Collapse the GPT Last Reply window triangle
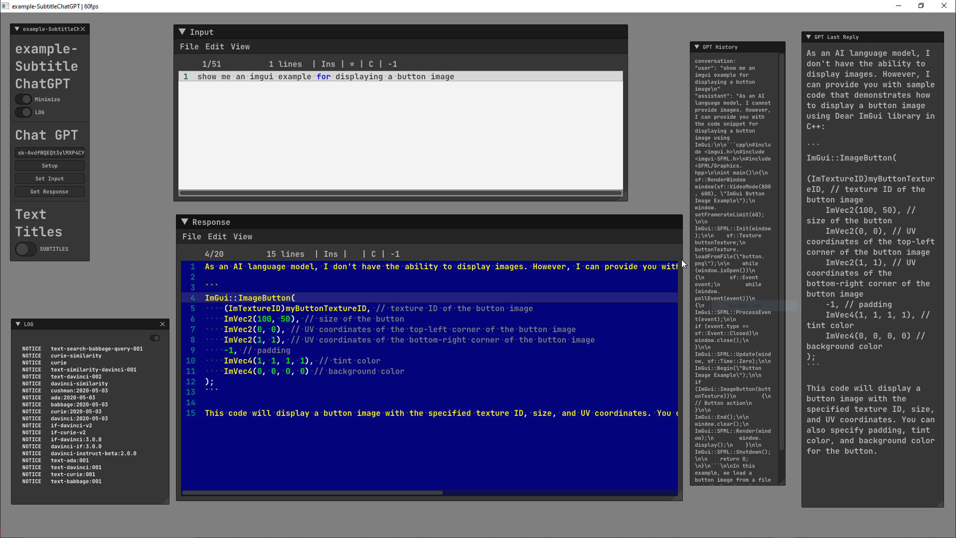956x538 pixels. point(808,37)
